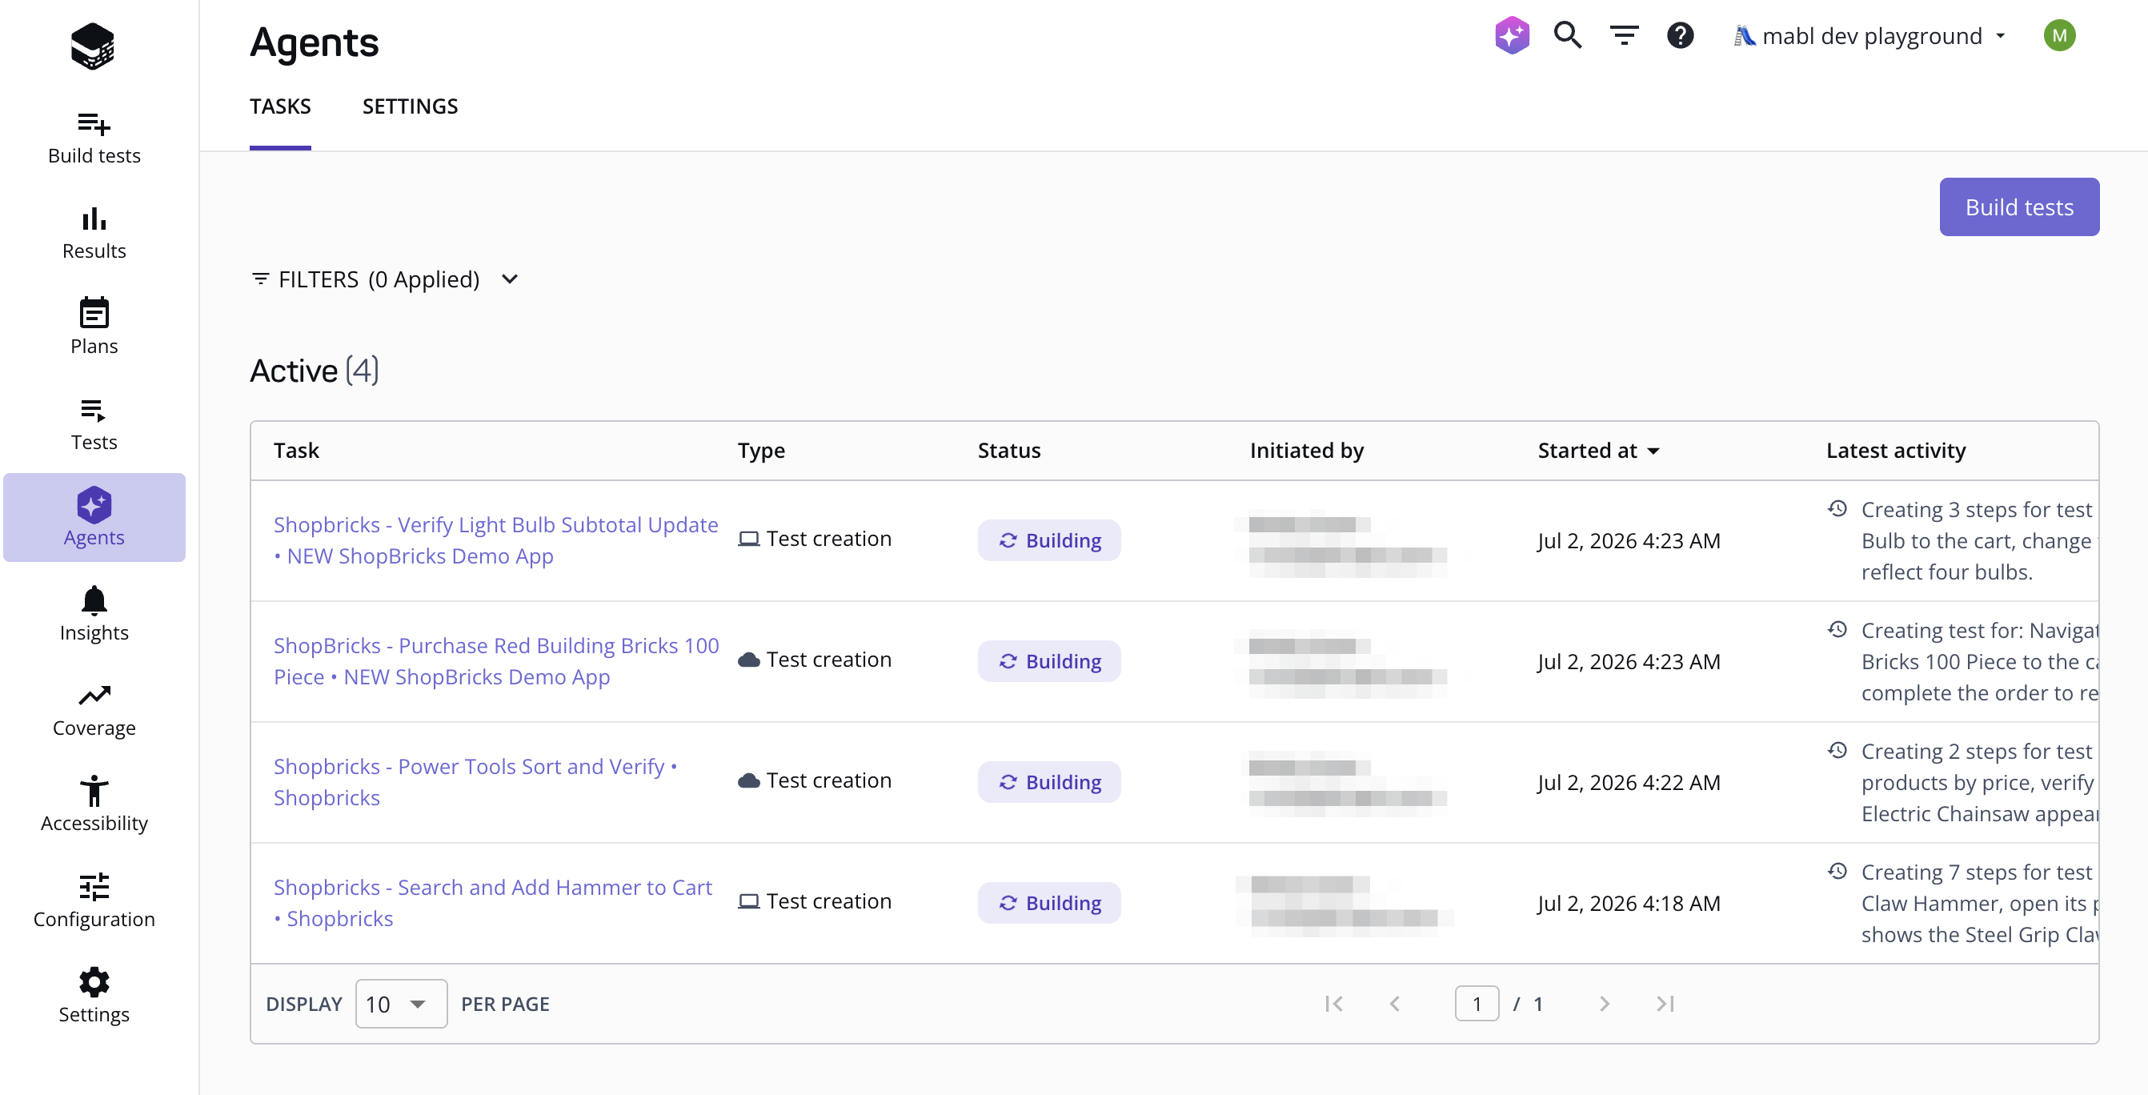Click Test creation type in Hammer row
The width and height of the screenshot is (2148, 1095).
[815, 901]
